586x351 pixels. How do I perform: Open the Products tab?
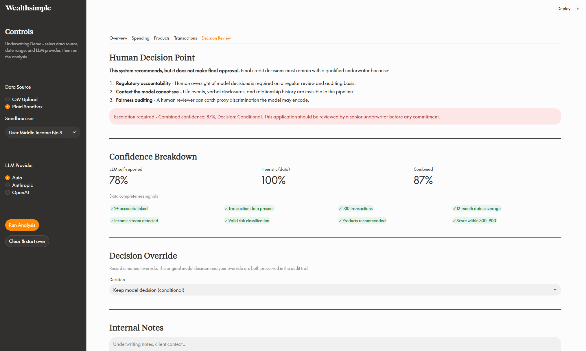[x=162, y=38]
